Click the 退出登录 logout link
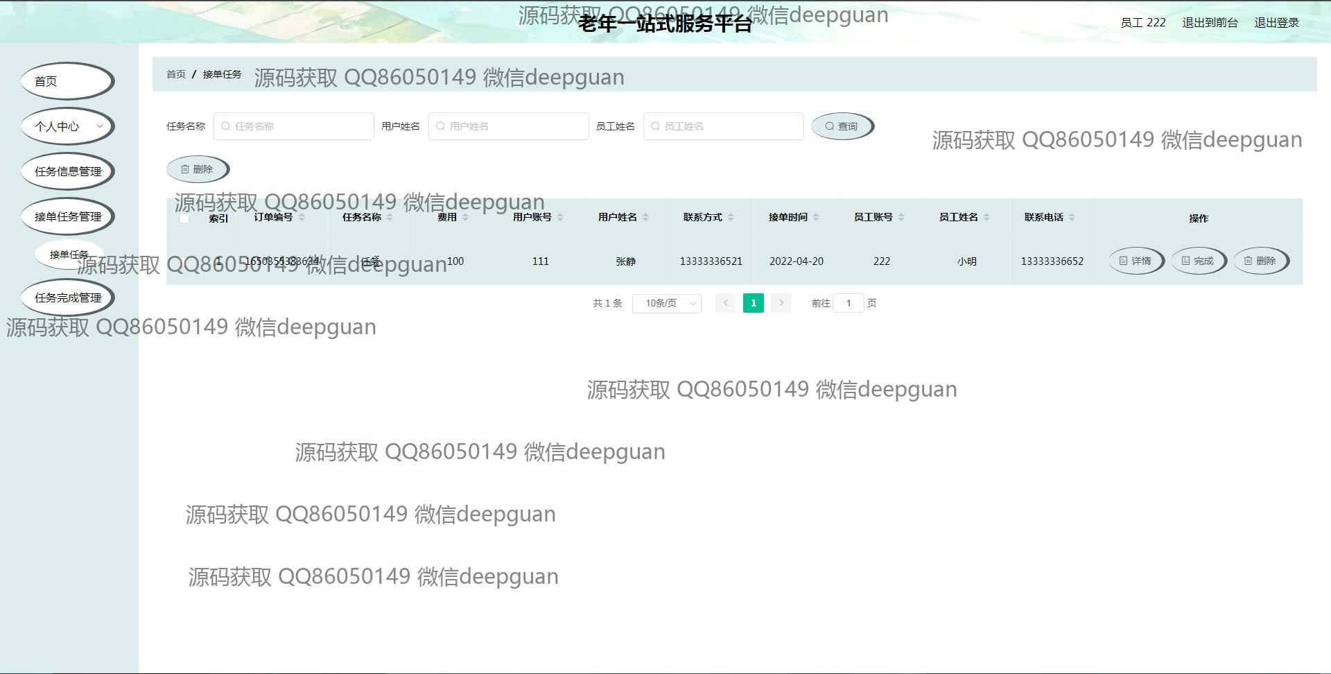The height and width of the screenshot is (674, 1331). [x=1276, y=23]
